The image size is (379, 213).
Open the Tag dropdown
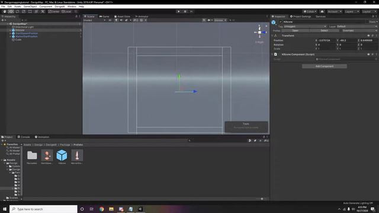(x=305, y=26)
